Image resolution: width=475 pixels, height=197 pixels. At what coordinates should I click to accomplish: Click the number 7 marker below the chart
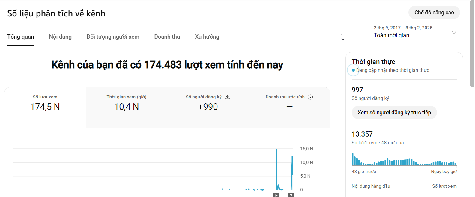(291, 195)
